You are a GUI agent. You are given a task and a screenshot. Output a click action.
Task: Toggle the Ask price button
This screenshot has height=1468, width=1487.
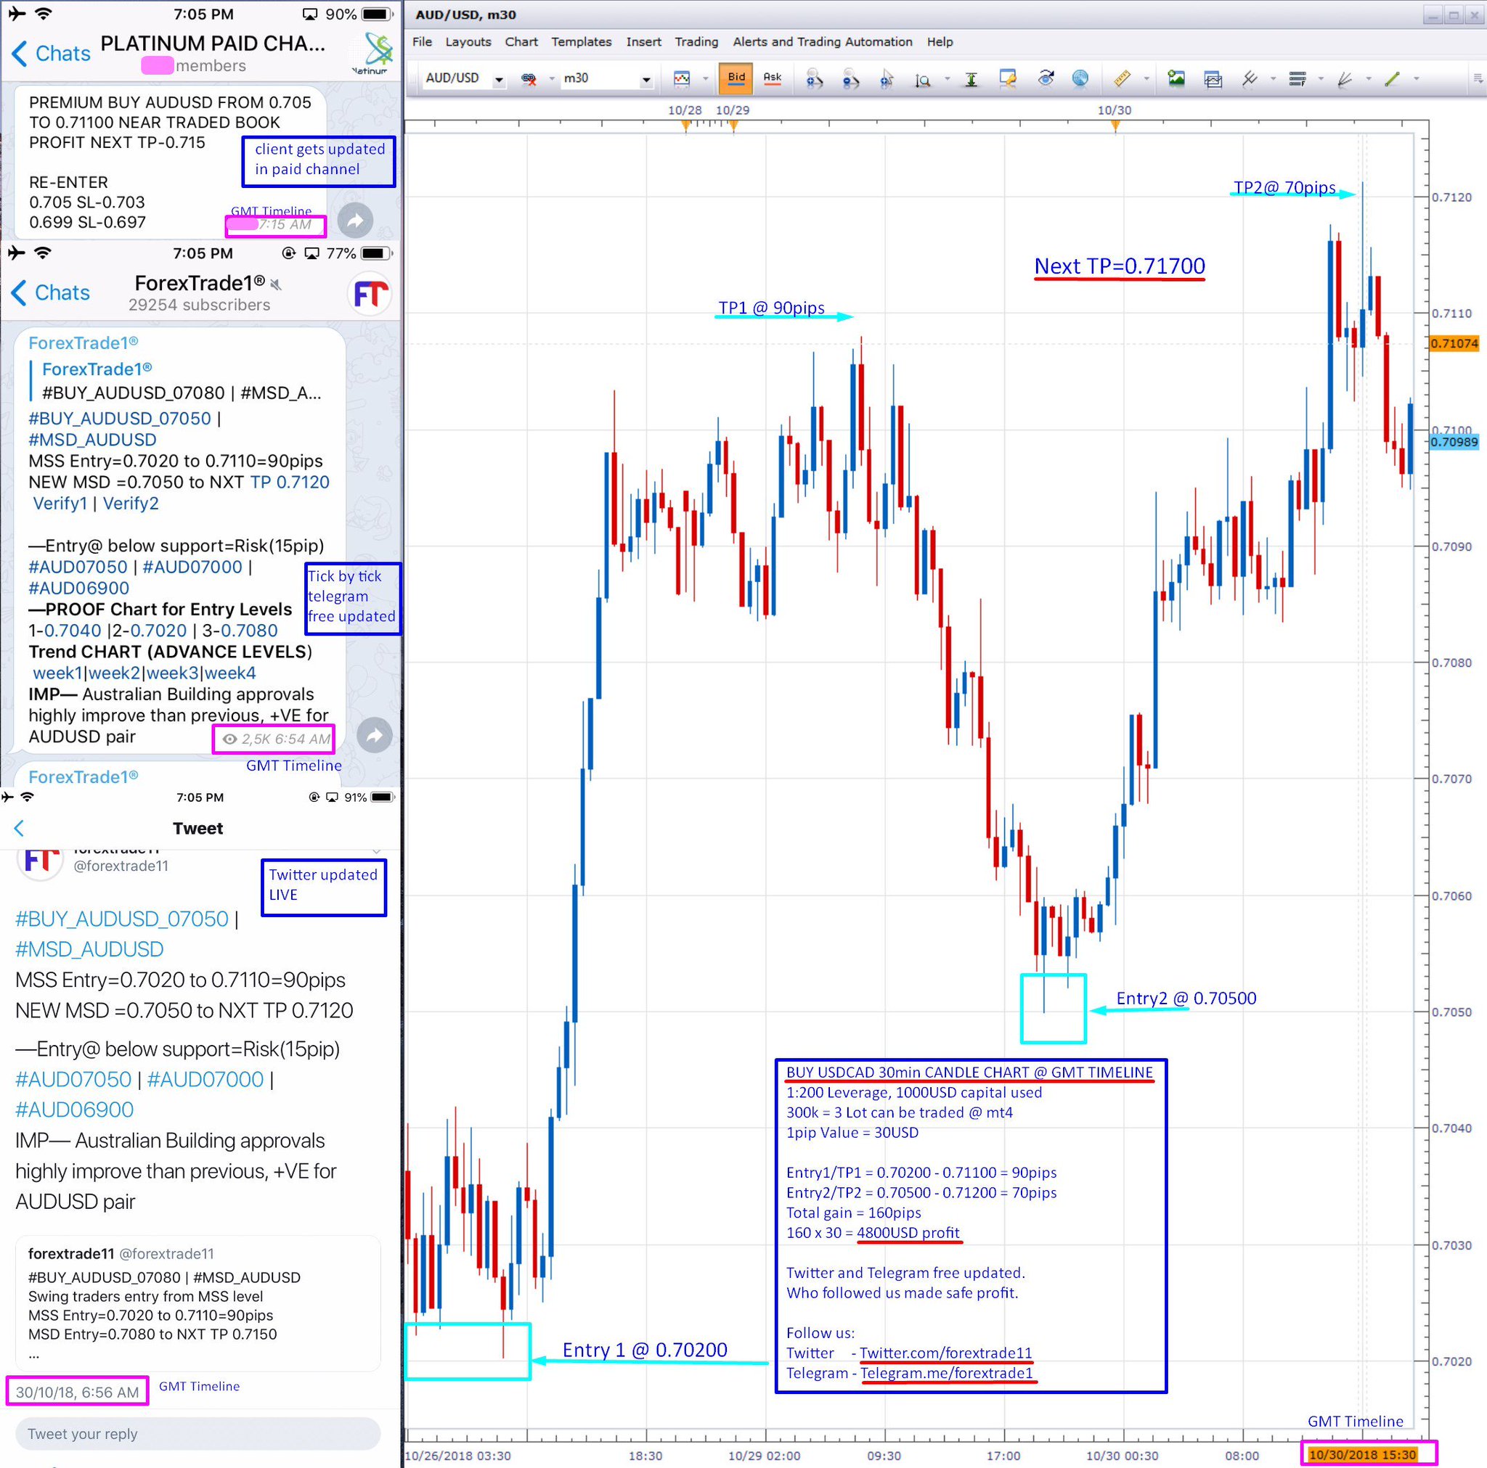pyautogui.click(x=772, y=78)
